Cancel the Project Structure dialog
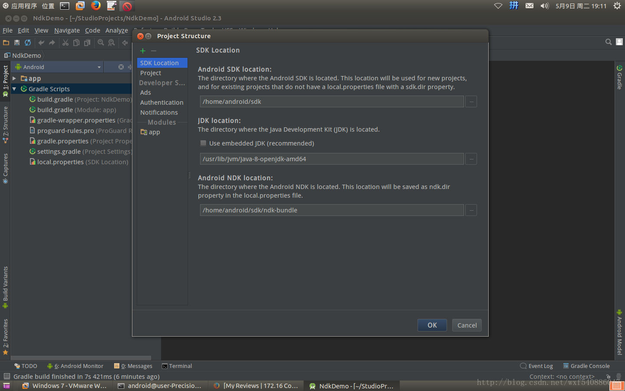Viewport: 625px width, 391px height. pos(467,325)
